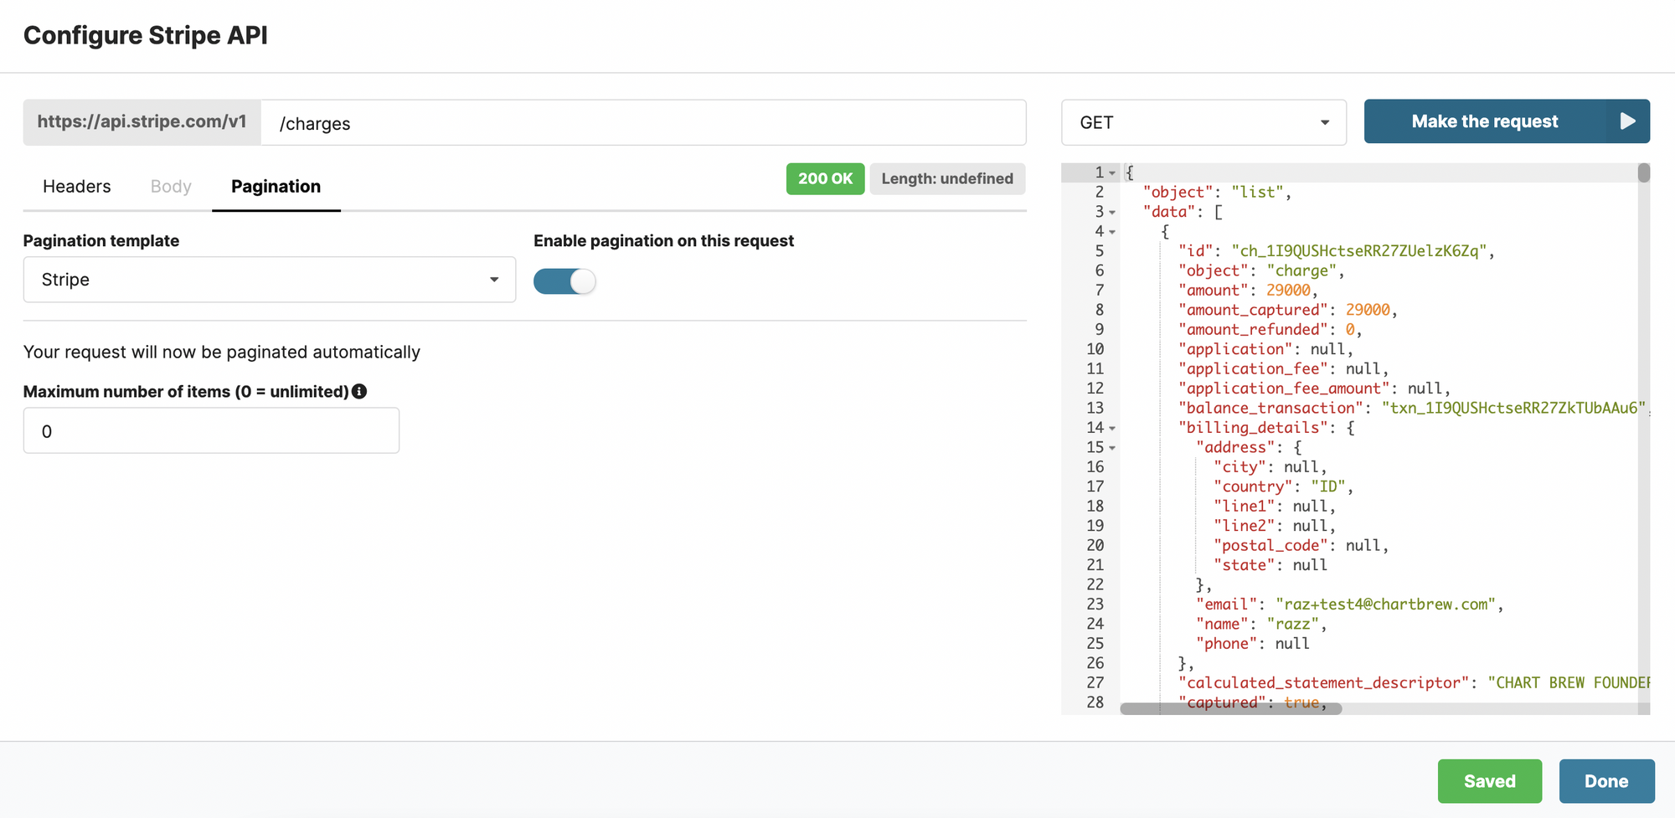Open the Pagination template Stripe dropdown
Screen dimensions: 1675x818
coord(269,280)
